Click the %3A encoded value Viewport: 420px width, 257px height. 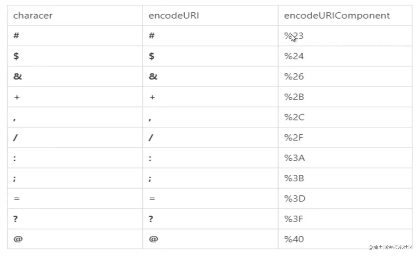click(294, 158)
